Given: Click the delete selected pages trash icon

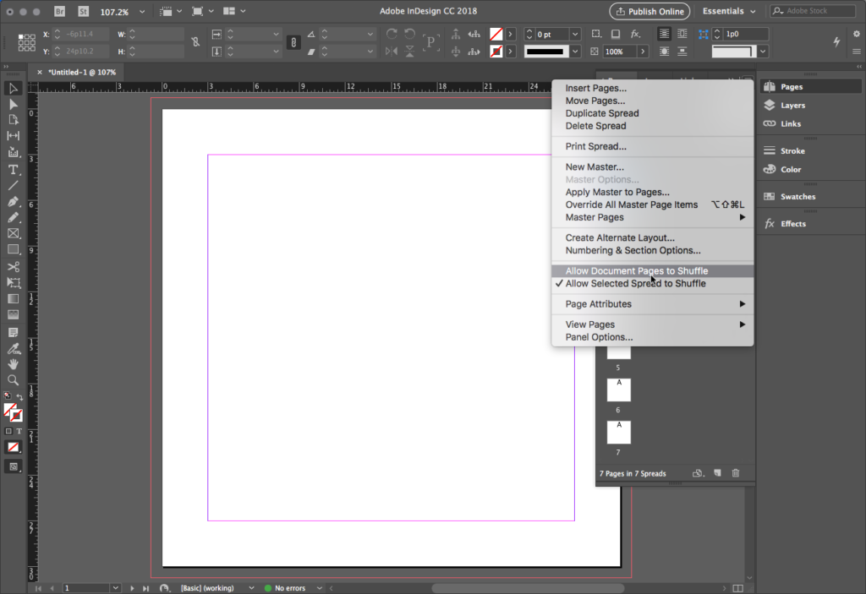Looking at the screenshot, I should pos(735,473).
